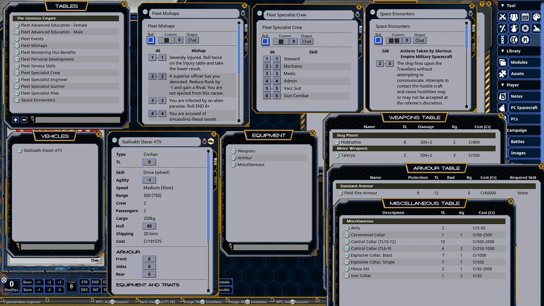Image resolution: width=544 pixels, height=306 pixels.
Task: Click the Chat output button in Fleet Mishaps
Action: [x=192, y=40]
